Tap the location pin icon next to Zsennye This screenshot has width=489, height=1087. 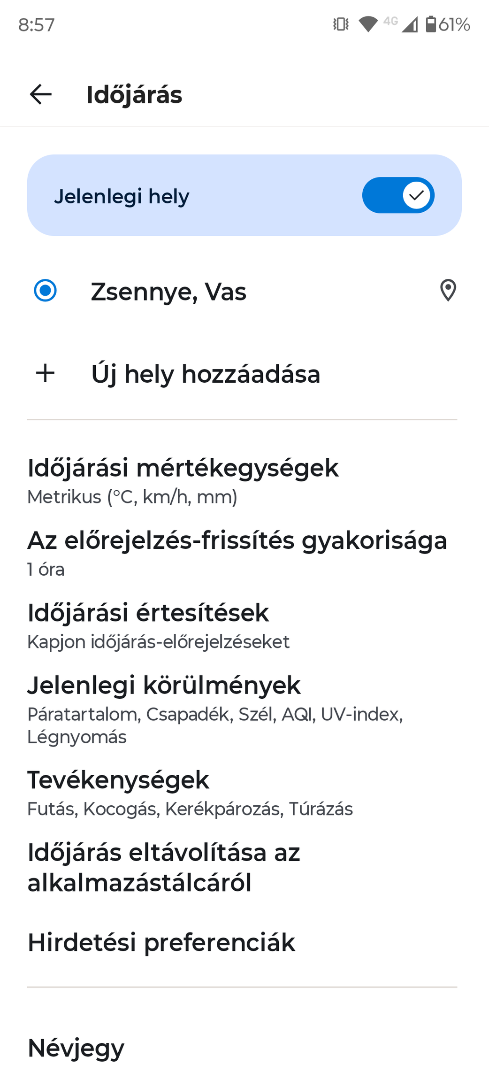[x=448, y=290]
